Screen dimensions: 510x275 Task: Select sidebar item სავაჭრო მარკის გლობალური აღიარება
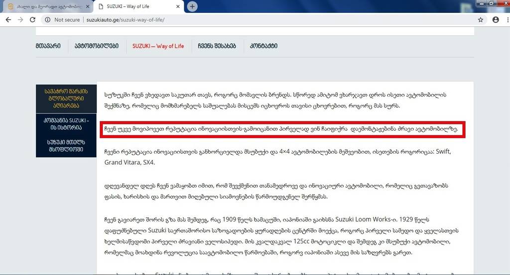(x=66, y=98)
